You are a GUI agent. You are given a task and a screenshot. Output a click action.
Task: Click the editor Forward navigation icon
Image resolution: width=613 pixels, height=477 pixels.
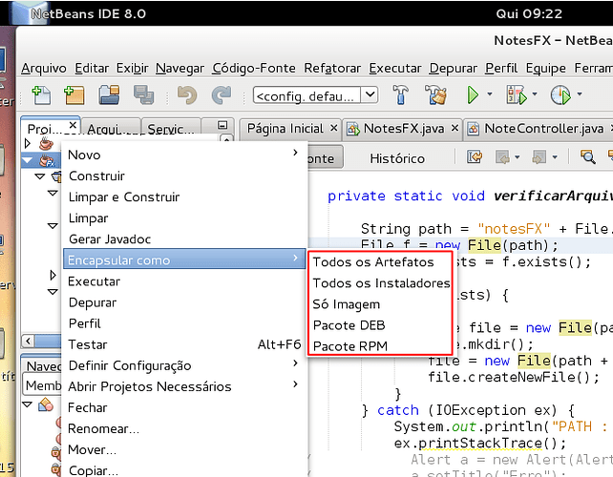click(539, 157)
